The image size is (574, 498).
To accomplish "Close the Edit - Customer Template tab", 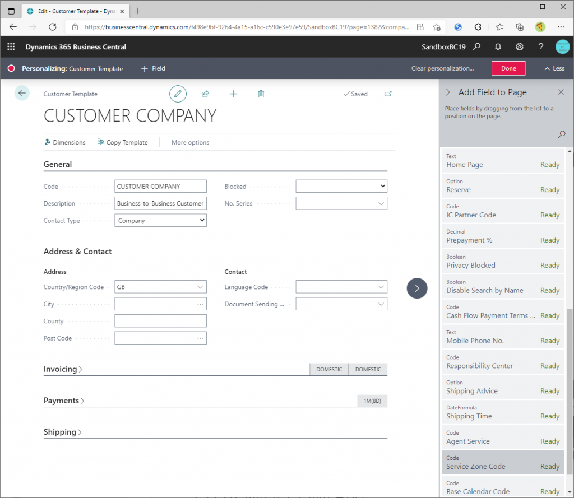I will [122, 11].
